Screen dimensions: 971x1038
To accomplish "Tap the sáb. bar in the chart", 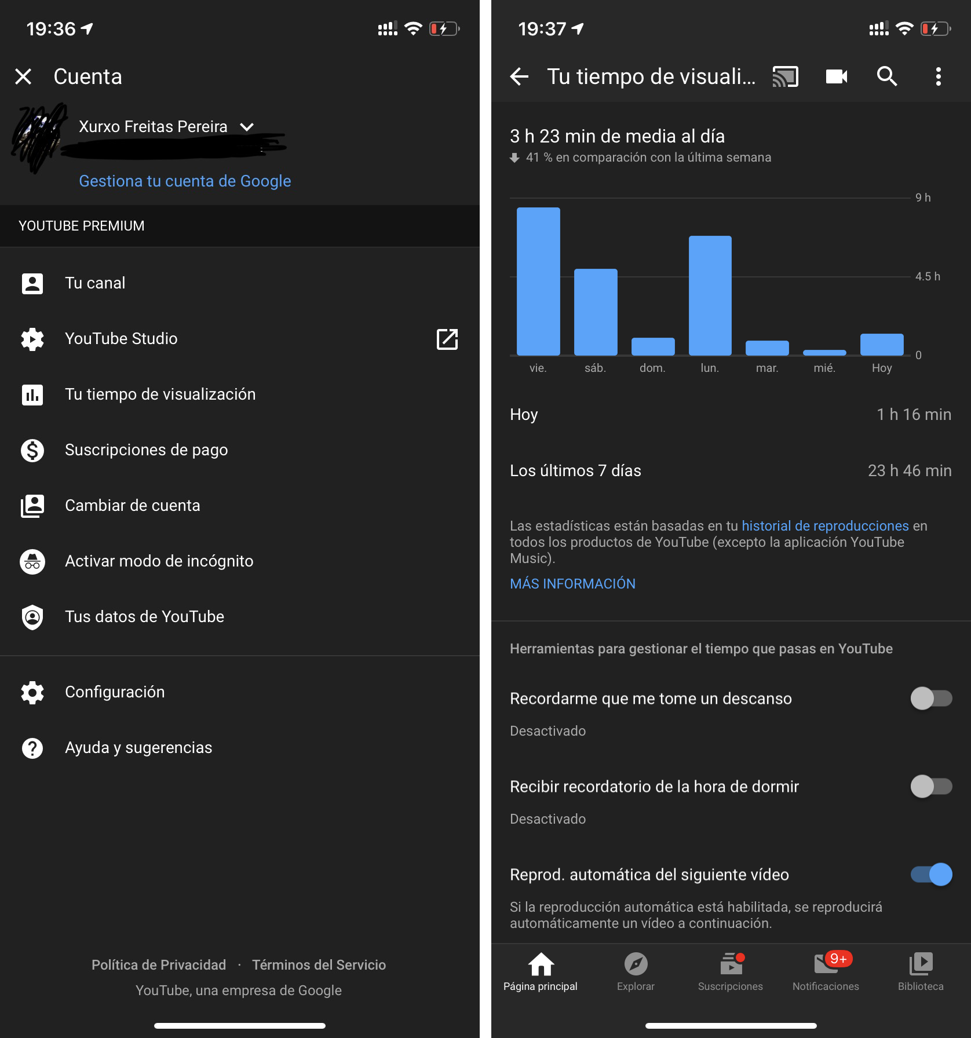I will tap(596, 312).
